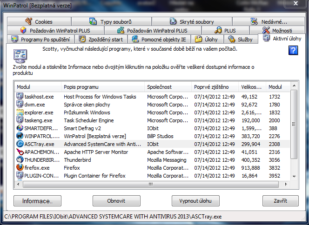Click the Obnovit button
The image size is (309, 225).
116,201
